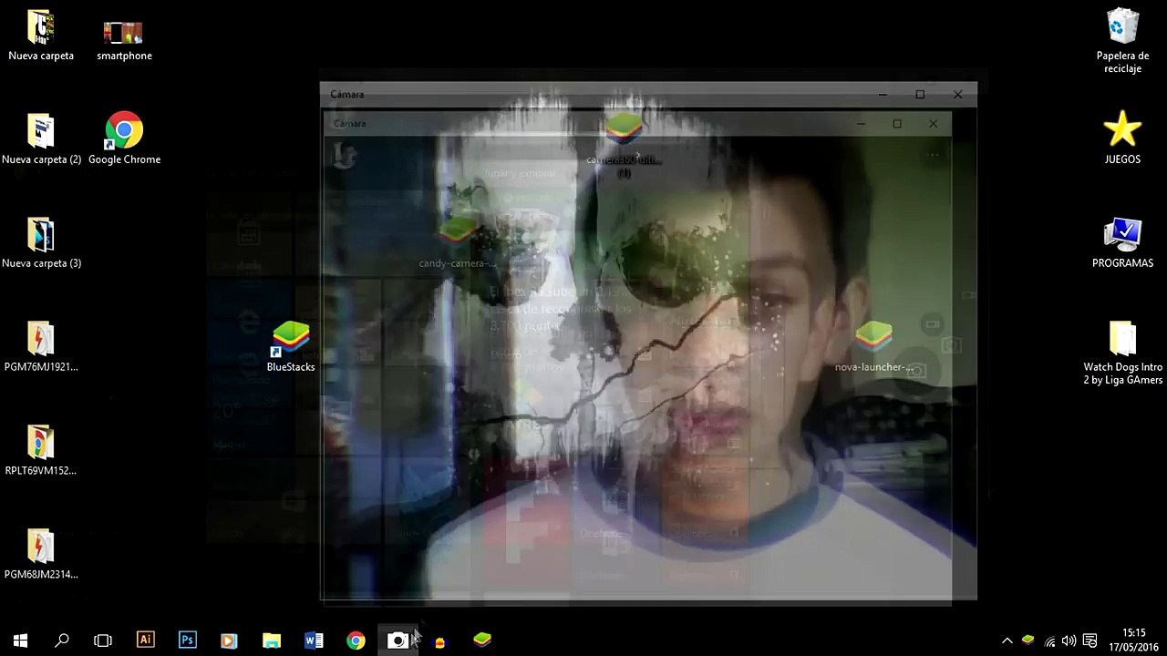Screen dimensions: 1167x656
Task: Select the RPLT69VM152 archive on desktop
Action: [41, 451]
